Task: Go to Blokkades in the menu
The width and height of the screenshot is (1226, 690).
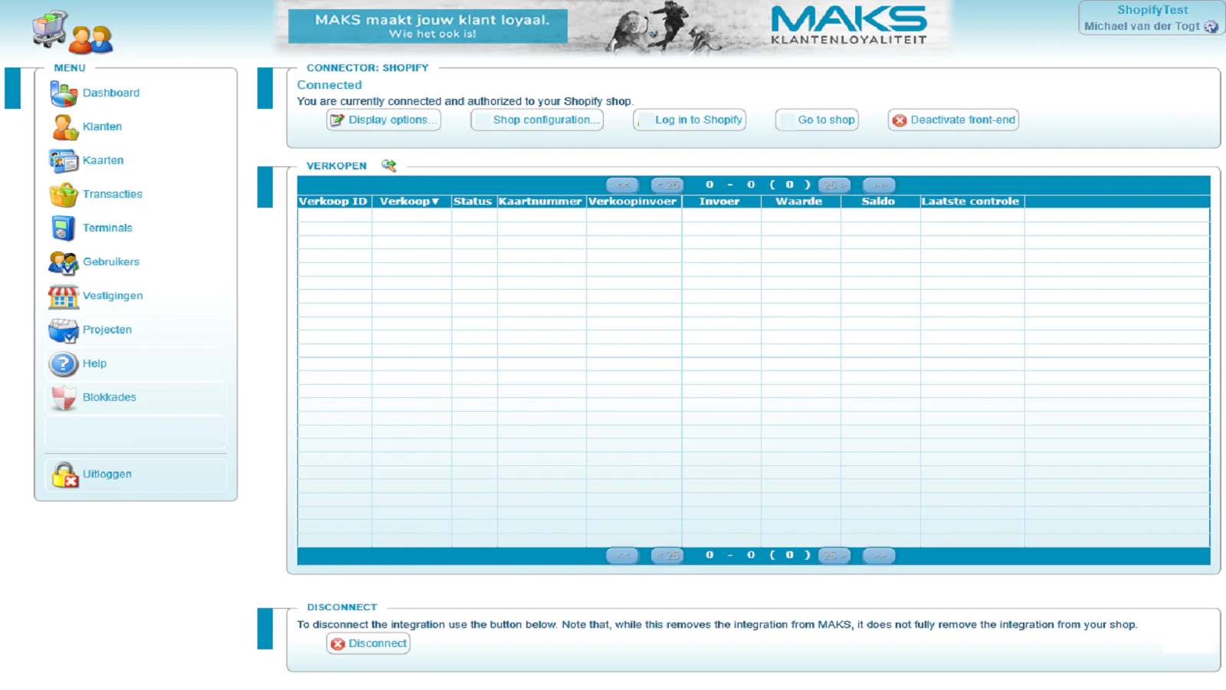Action: tap(110, 397)
